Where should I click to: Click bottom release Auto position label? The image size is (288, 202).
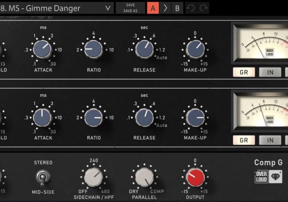click(162, 126)
